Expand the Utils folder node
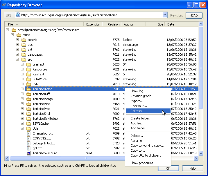The width and height of the screenshot is (208, 176). (x=22, y=128)
